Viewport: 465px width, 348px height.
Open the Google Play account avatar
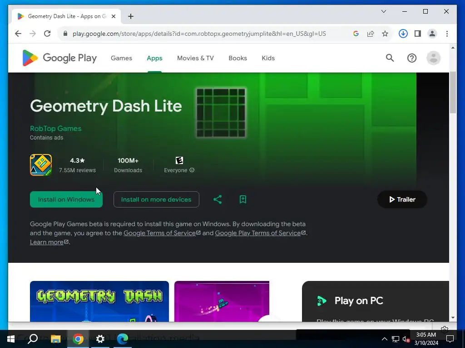433,58
